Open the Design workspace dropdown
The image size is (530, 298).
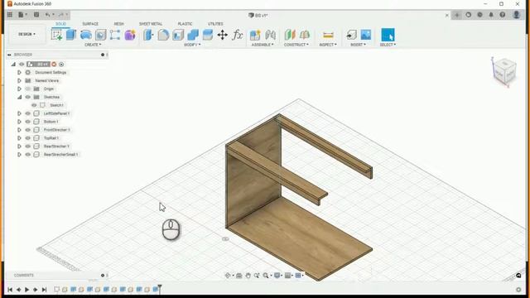(26, 34)
